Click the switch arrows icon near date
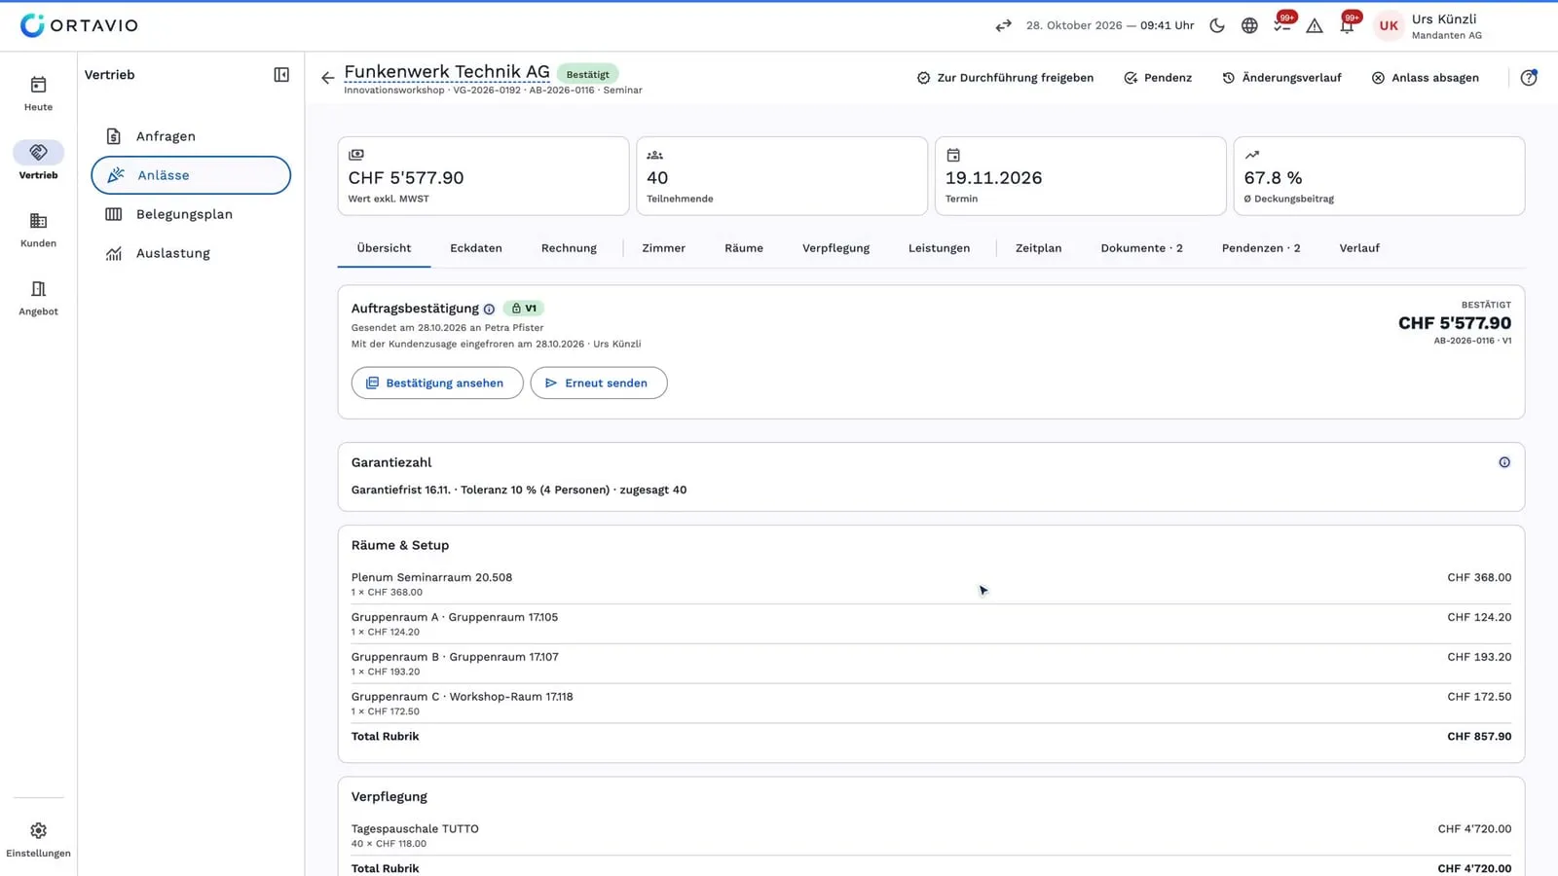This screenshot has height=876, width=1558. [x=1003, y=26]
